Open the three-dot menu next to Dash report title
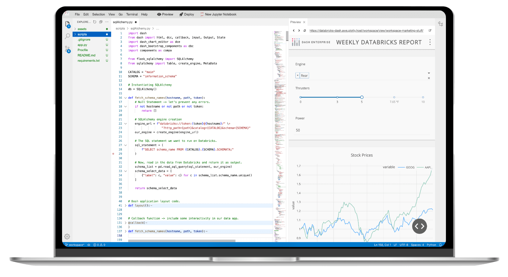 [430, 42]
